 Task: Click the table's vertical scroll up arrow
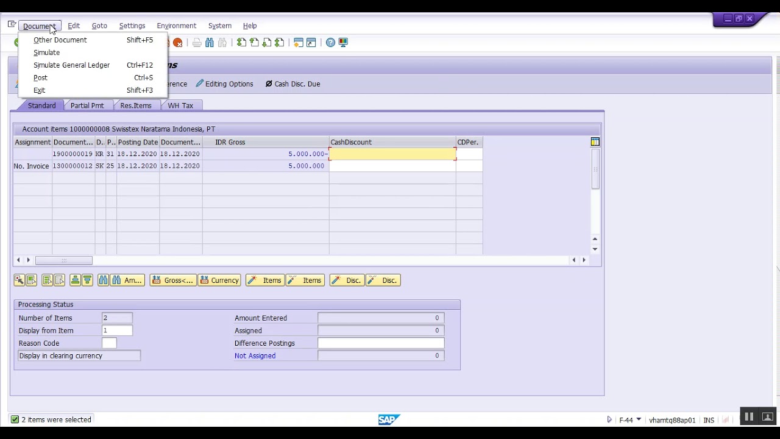(595, 239)
